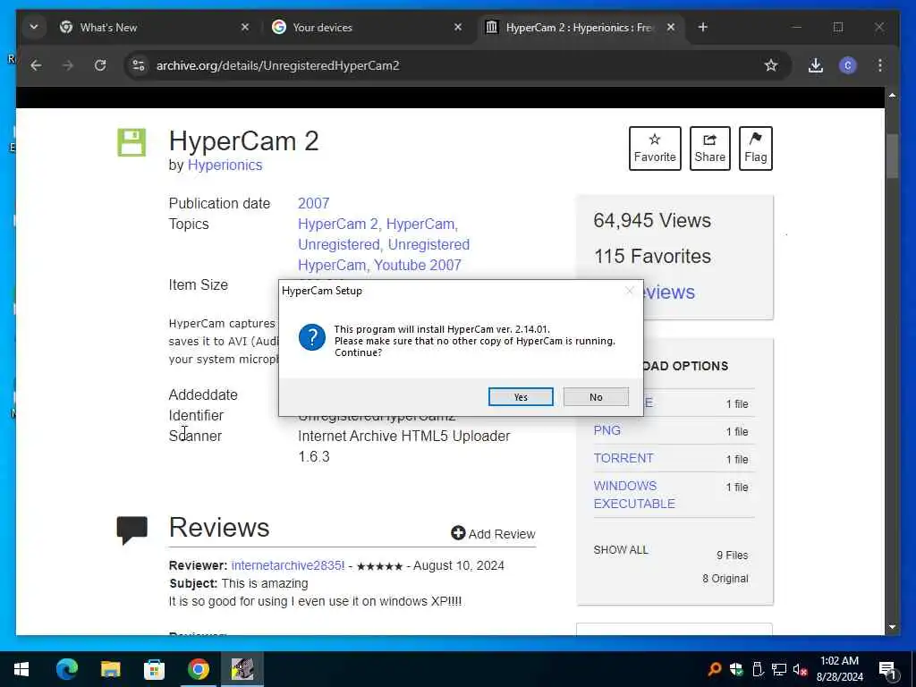The height and width of the screenshot is (687, 916).
Task: Download the WINDOWS EXECUTABLE option
Action: pos(634,495)
